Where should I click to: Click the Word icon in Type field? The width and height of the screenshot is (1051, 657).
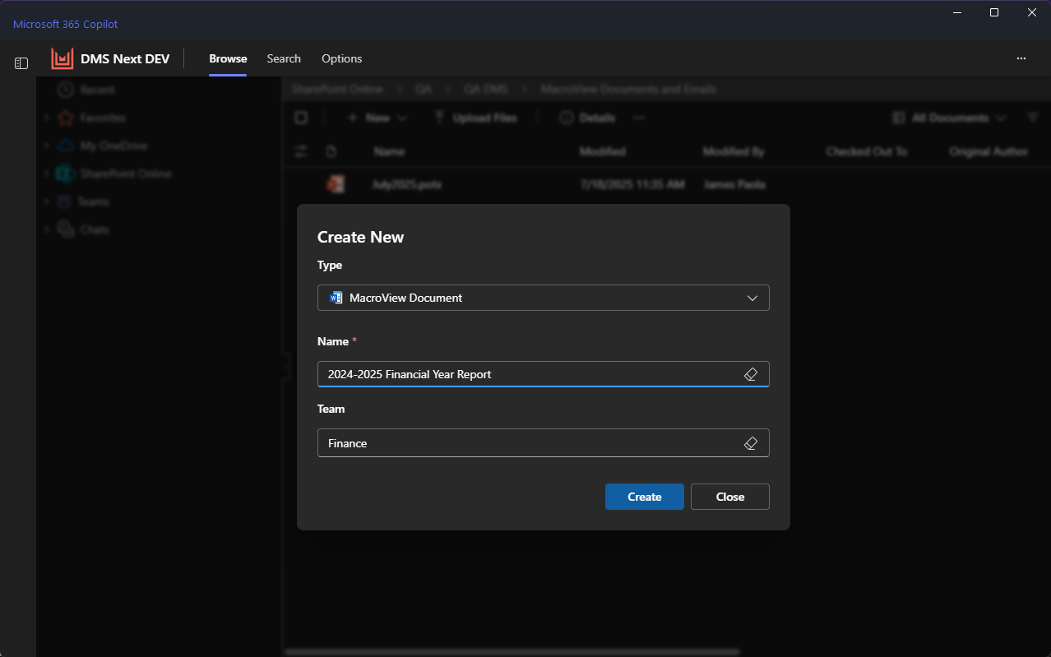tap(336, 298)
